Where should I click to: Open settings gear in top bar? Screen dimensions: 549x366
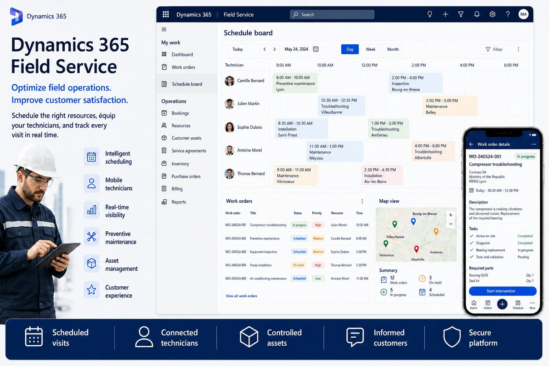point(492,14)
